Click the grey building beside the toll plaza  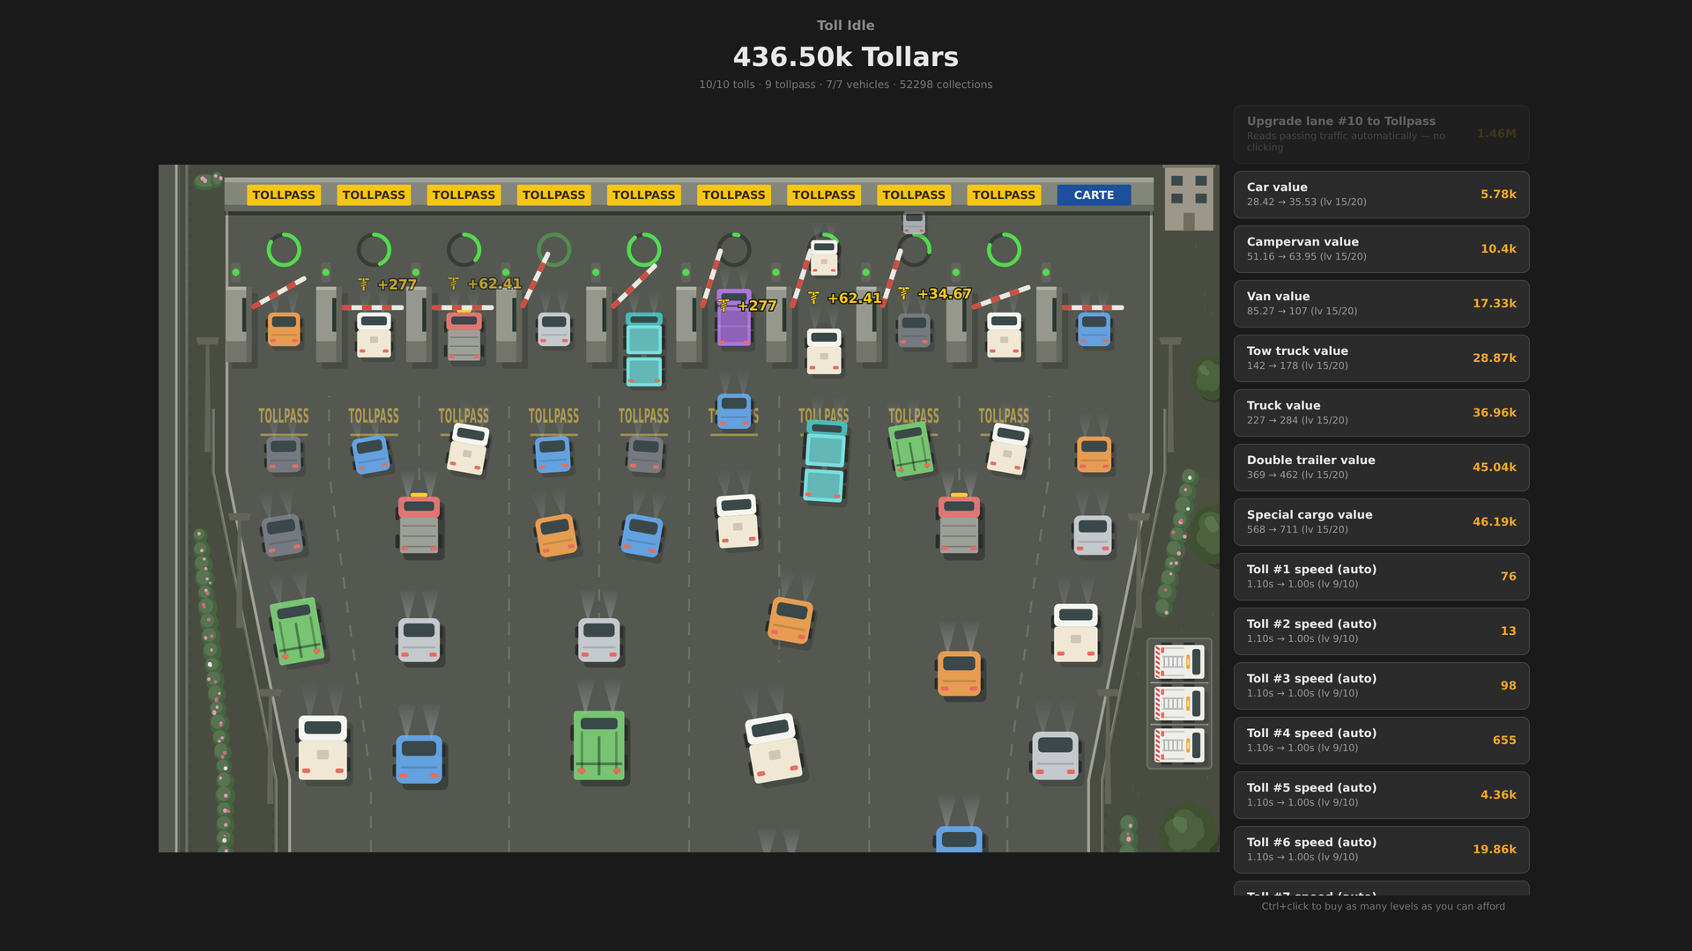pos(1189,198)
